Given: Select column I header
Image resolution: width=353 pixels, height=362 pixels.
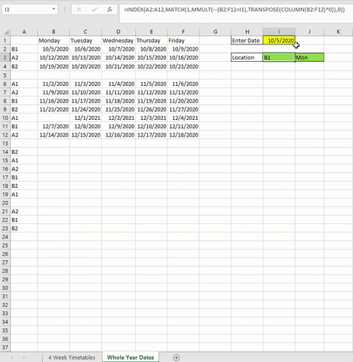Looking at the screenshot, I should point(279,32).
